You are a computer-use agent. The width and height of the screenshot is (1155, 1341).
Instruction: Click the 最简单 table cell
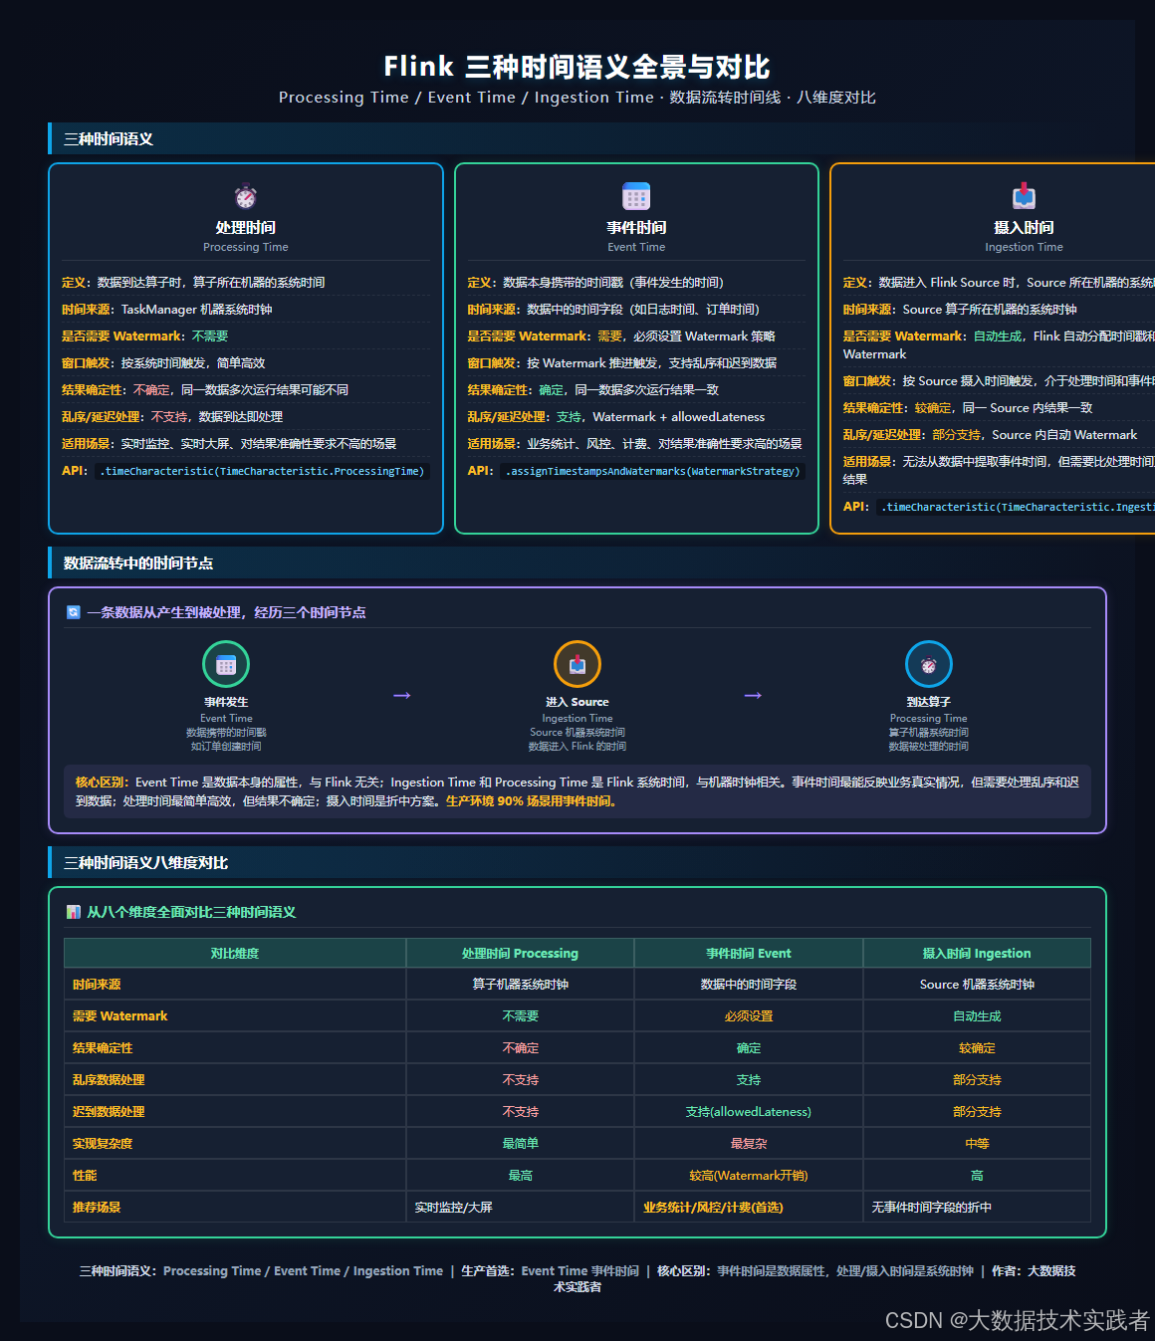pos(520,1144)
